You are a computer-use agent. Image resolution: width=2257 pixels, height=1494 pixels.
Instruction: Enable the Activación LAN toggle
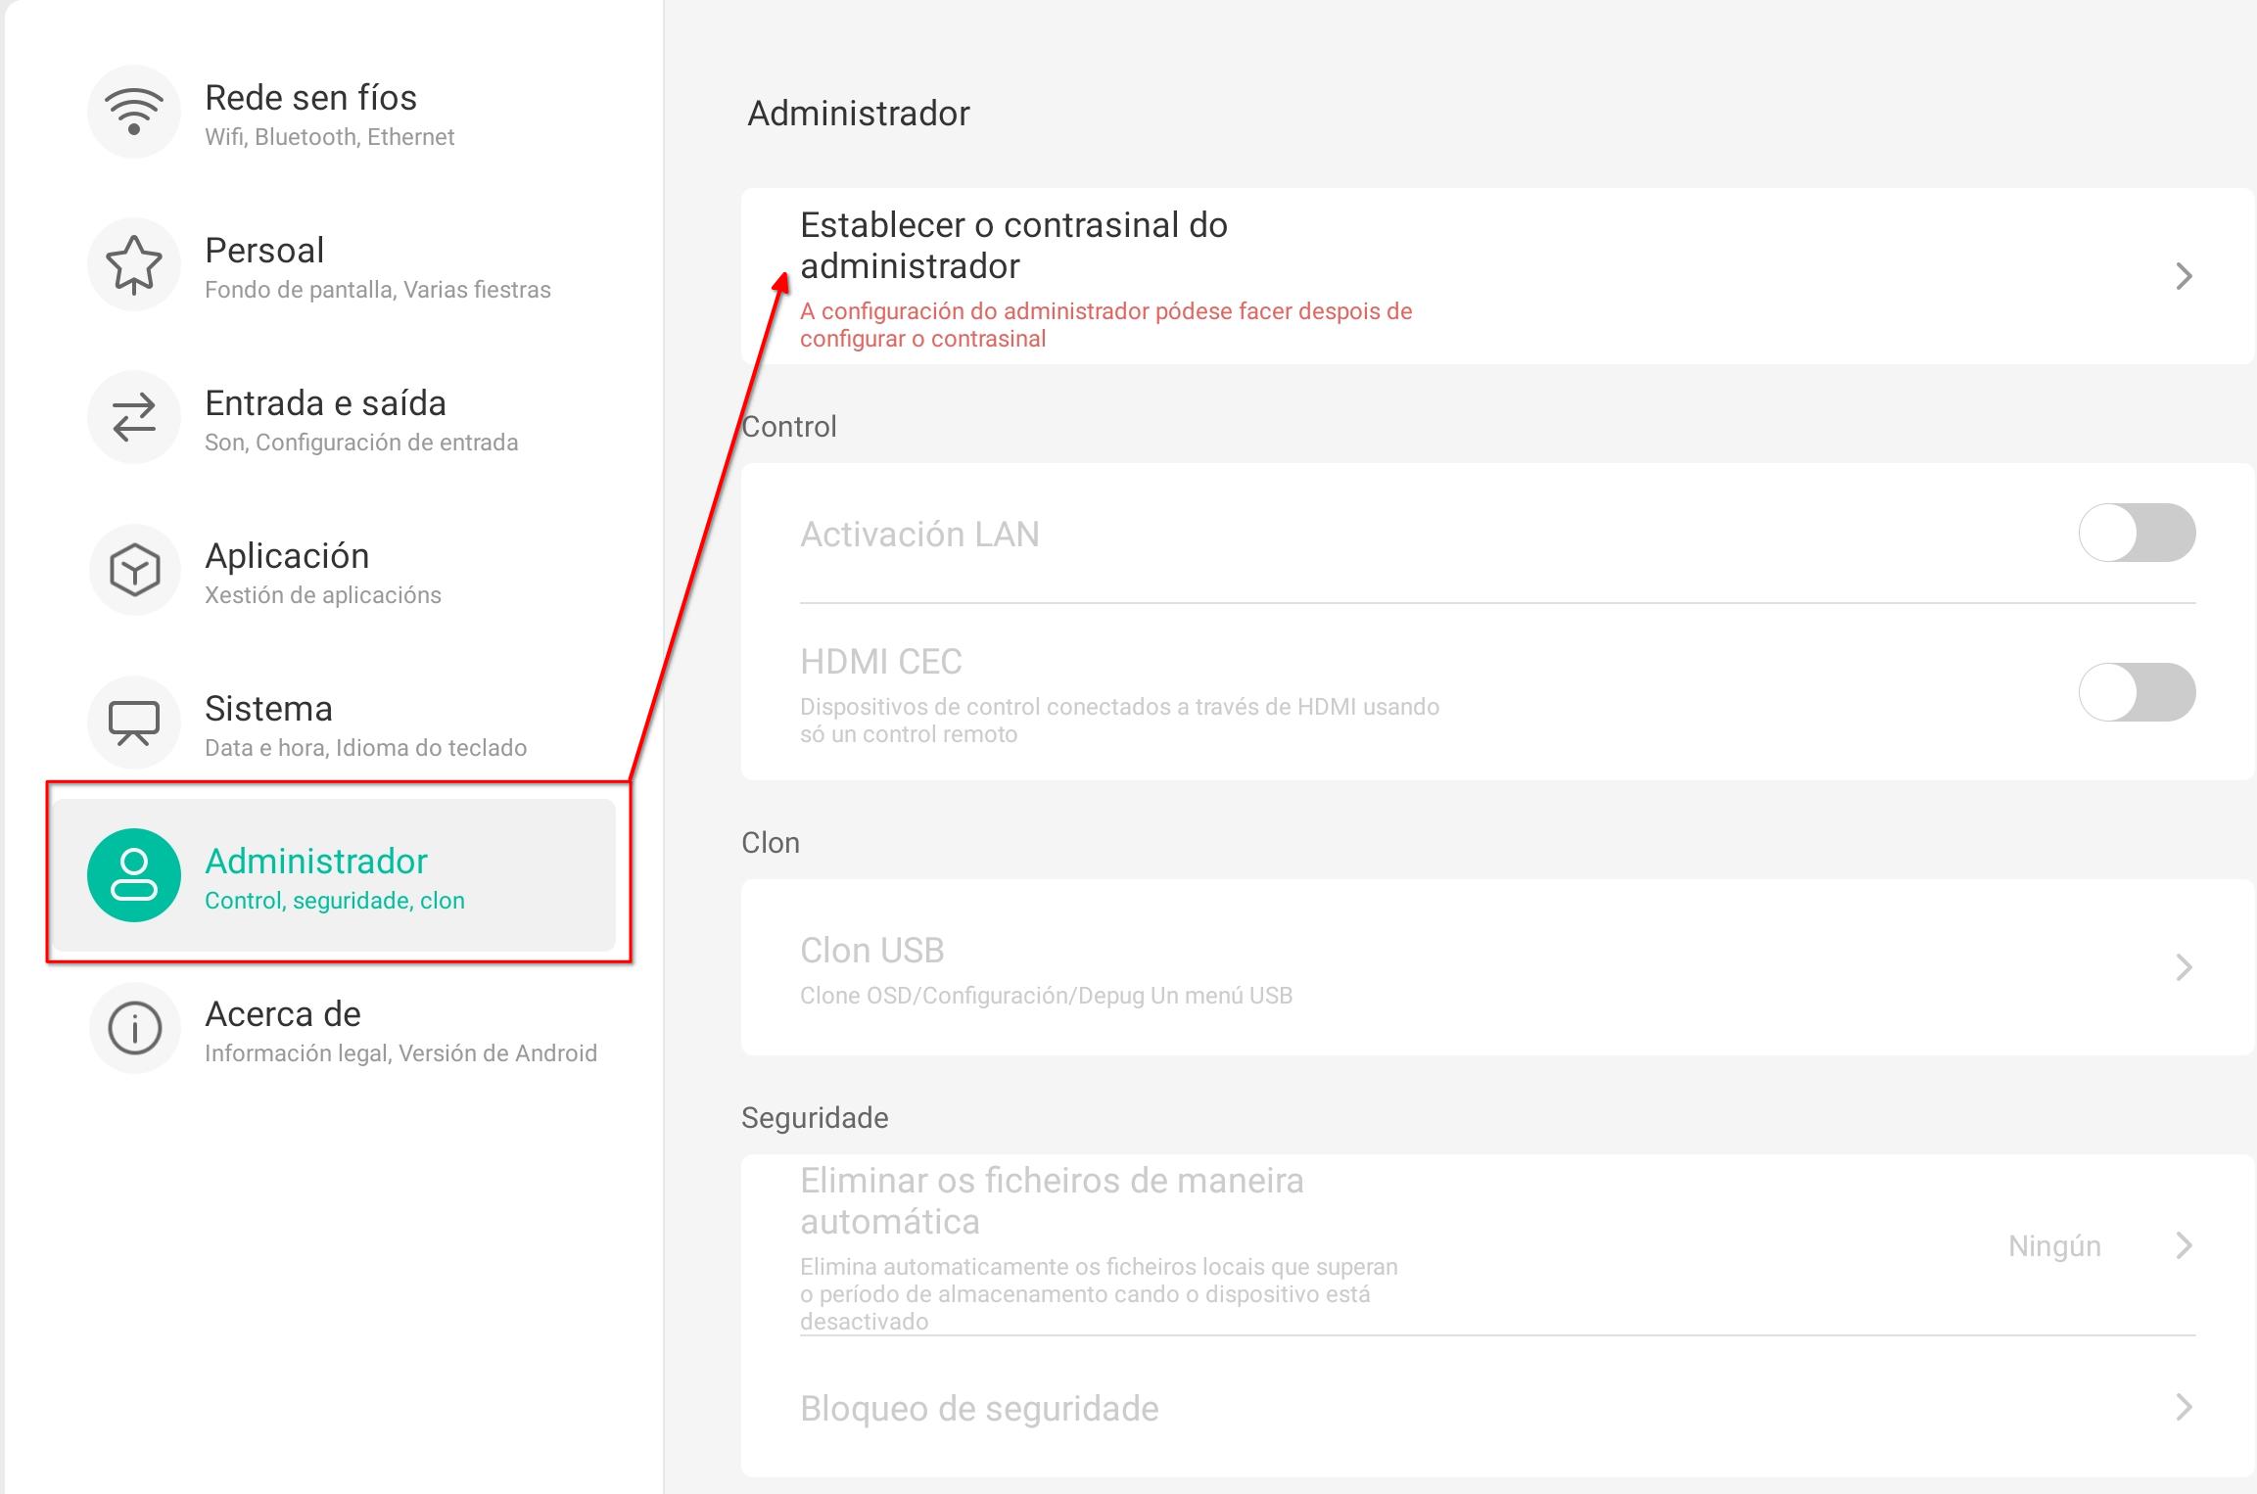click(x=2136, y=533)
